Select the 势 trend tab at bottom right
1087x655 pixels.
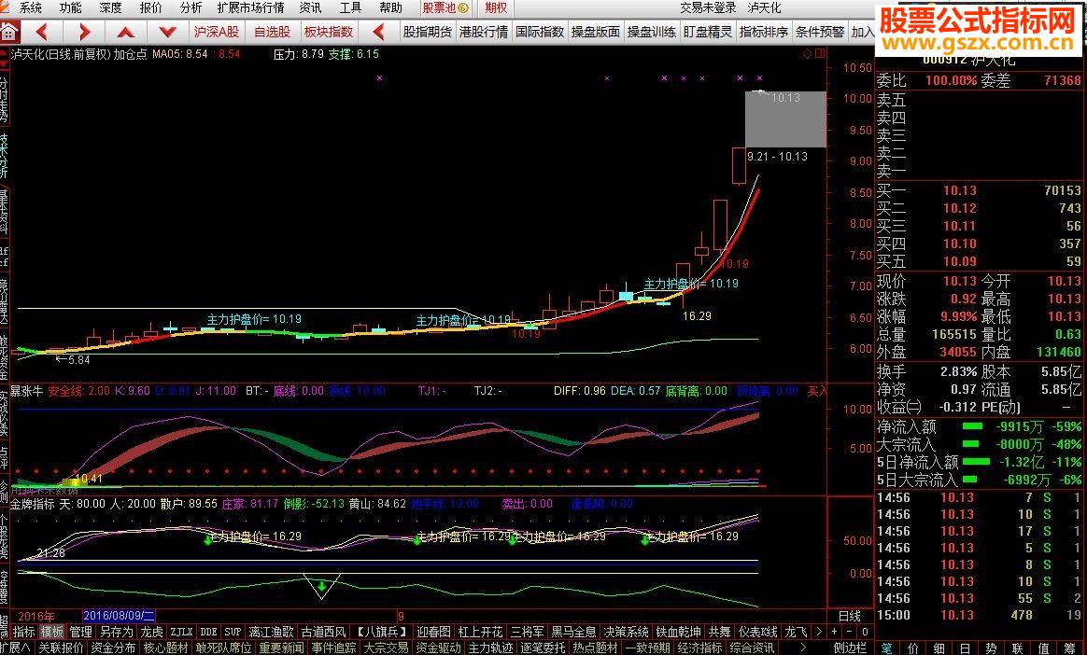click(x=992, y=648)
